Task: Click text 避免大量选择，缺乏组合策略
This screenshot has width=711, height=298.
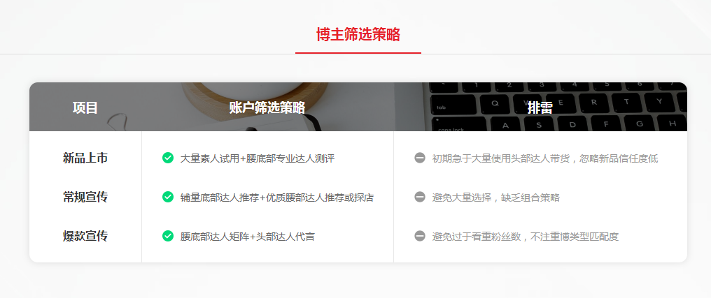Action: 496,198
